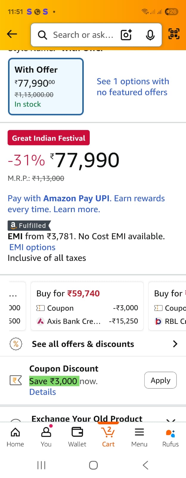The height and width of the screenshot is (478, 186).
Task: Tap the back arrow icon
Action: click(12, 34)
